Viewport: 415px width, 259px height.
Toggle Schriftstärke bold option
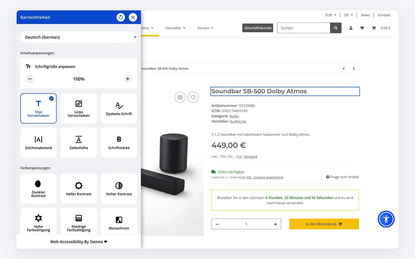tap(119, 142)
